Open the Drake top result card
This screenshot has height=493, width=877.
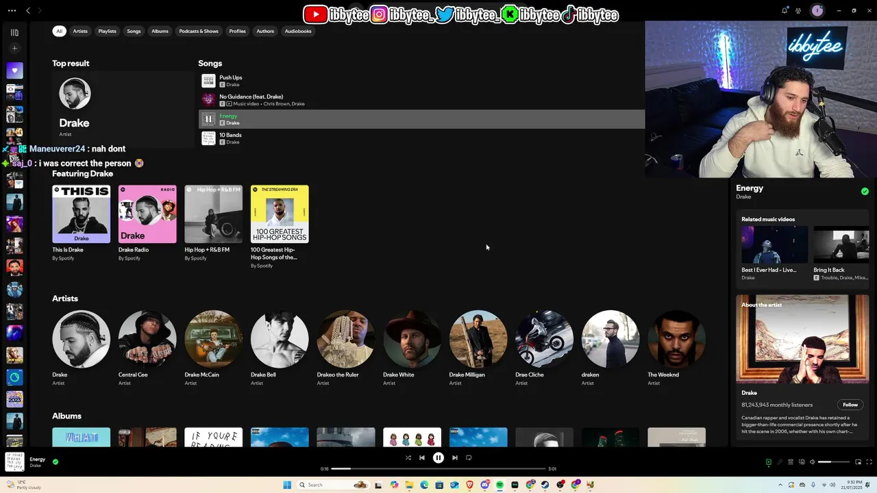tap(123, 109)
